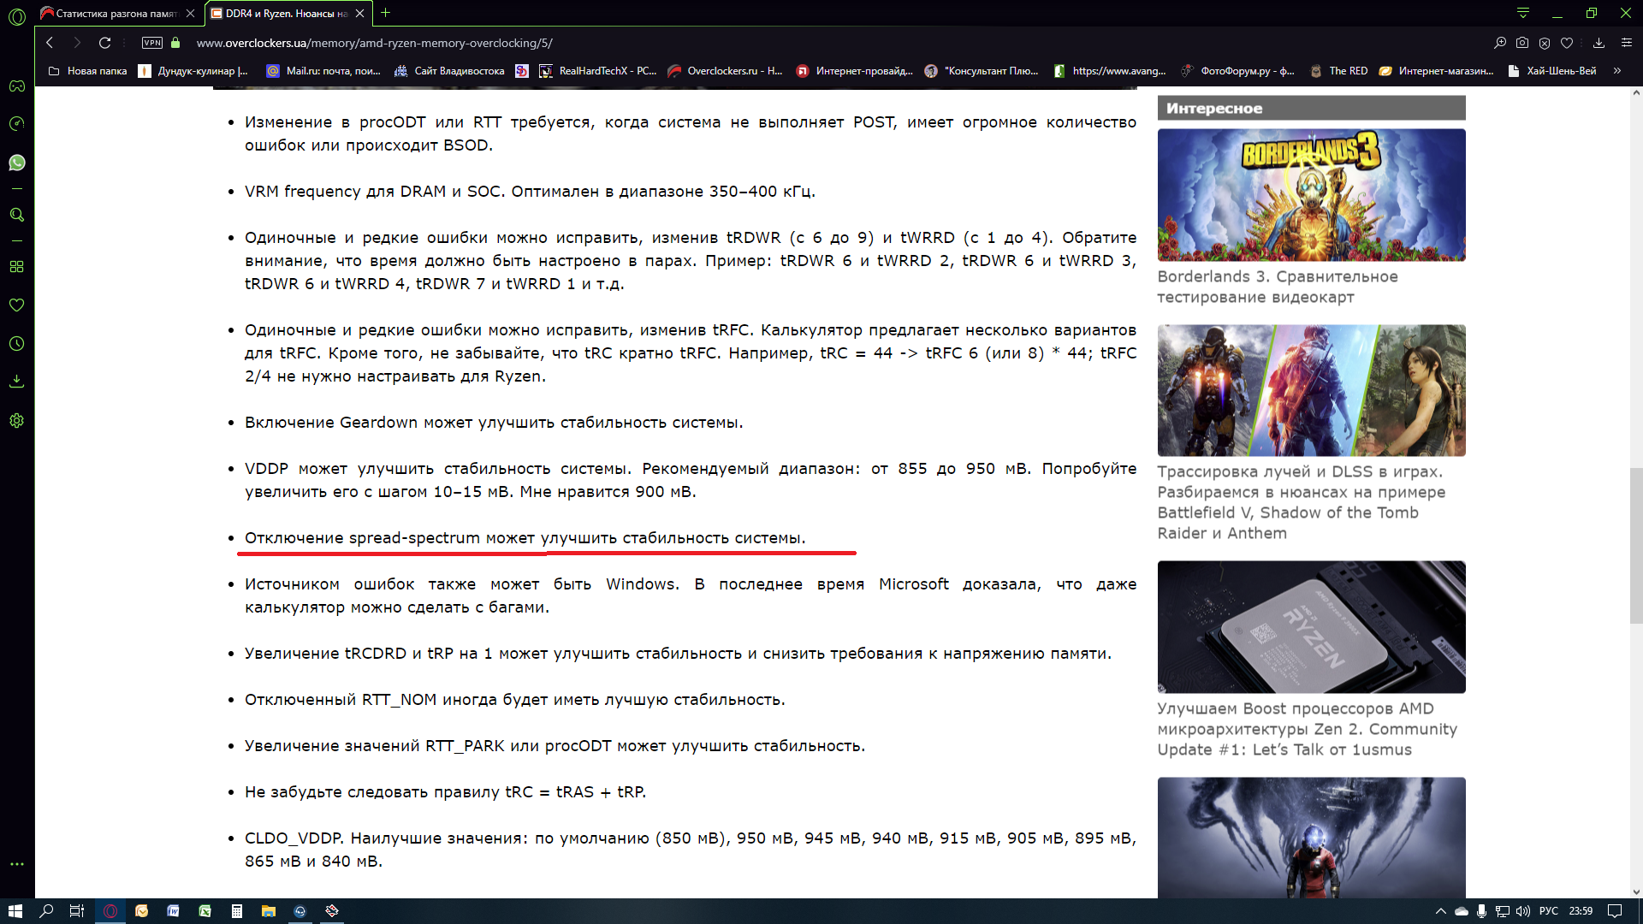
Task: Open ad blocker shield icon in address bar
Action: click(1544, 43)
